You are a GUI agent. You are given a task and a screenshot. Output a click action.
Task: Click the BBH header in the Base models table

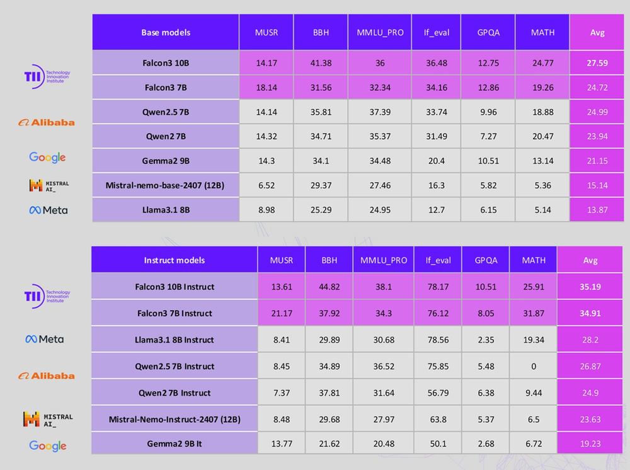point(321,33)
